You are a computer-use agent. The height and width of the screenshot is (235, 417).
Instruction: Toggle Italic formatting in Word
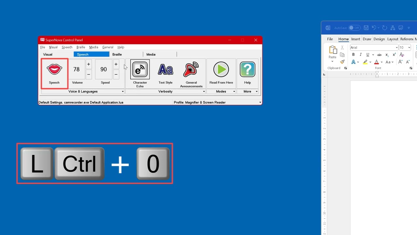tap(361, 55)
